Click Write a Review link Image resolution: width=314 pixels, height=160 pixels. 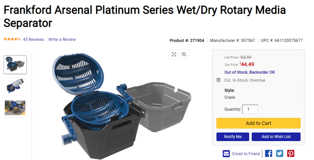click(x=62, y=40)
